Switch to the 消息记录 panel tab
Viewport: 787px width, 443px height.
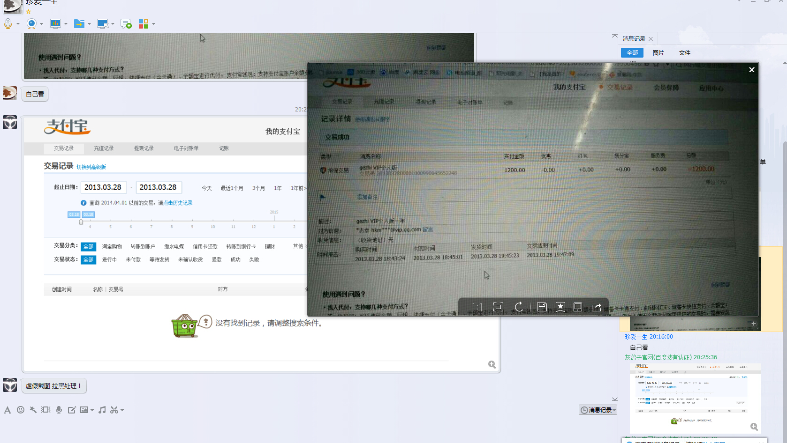click(x=634, y=39)
